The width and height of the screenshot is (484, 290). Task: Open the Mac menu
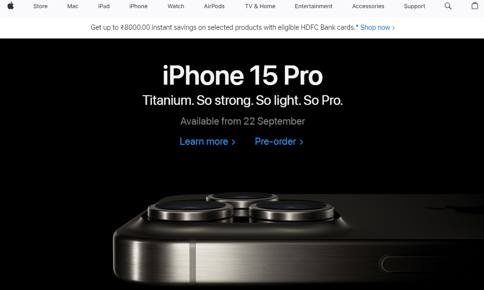click(x=73, y=6)
